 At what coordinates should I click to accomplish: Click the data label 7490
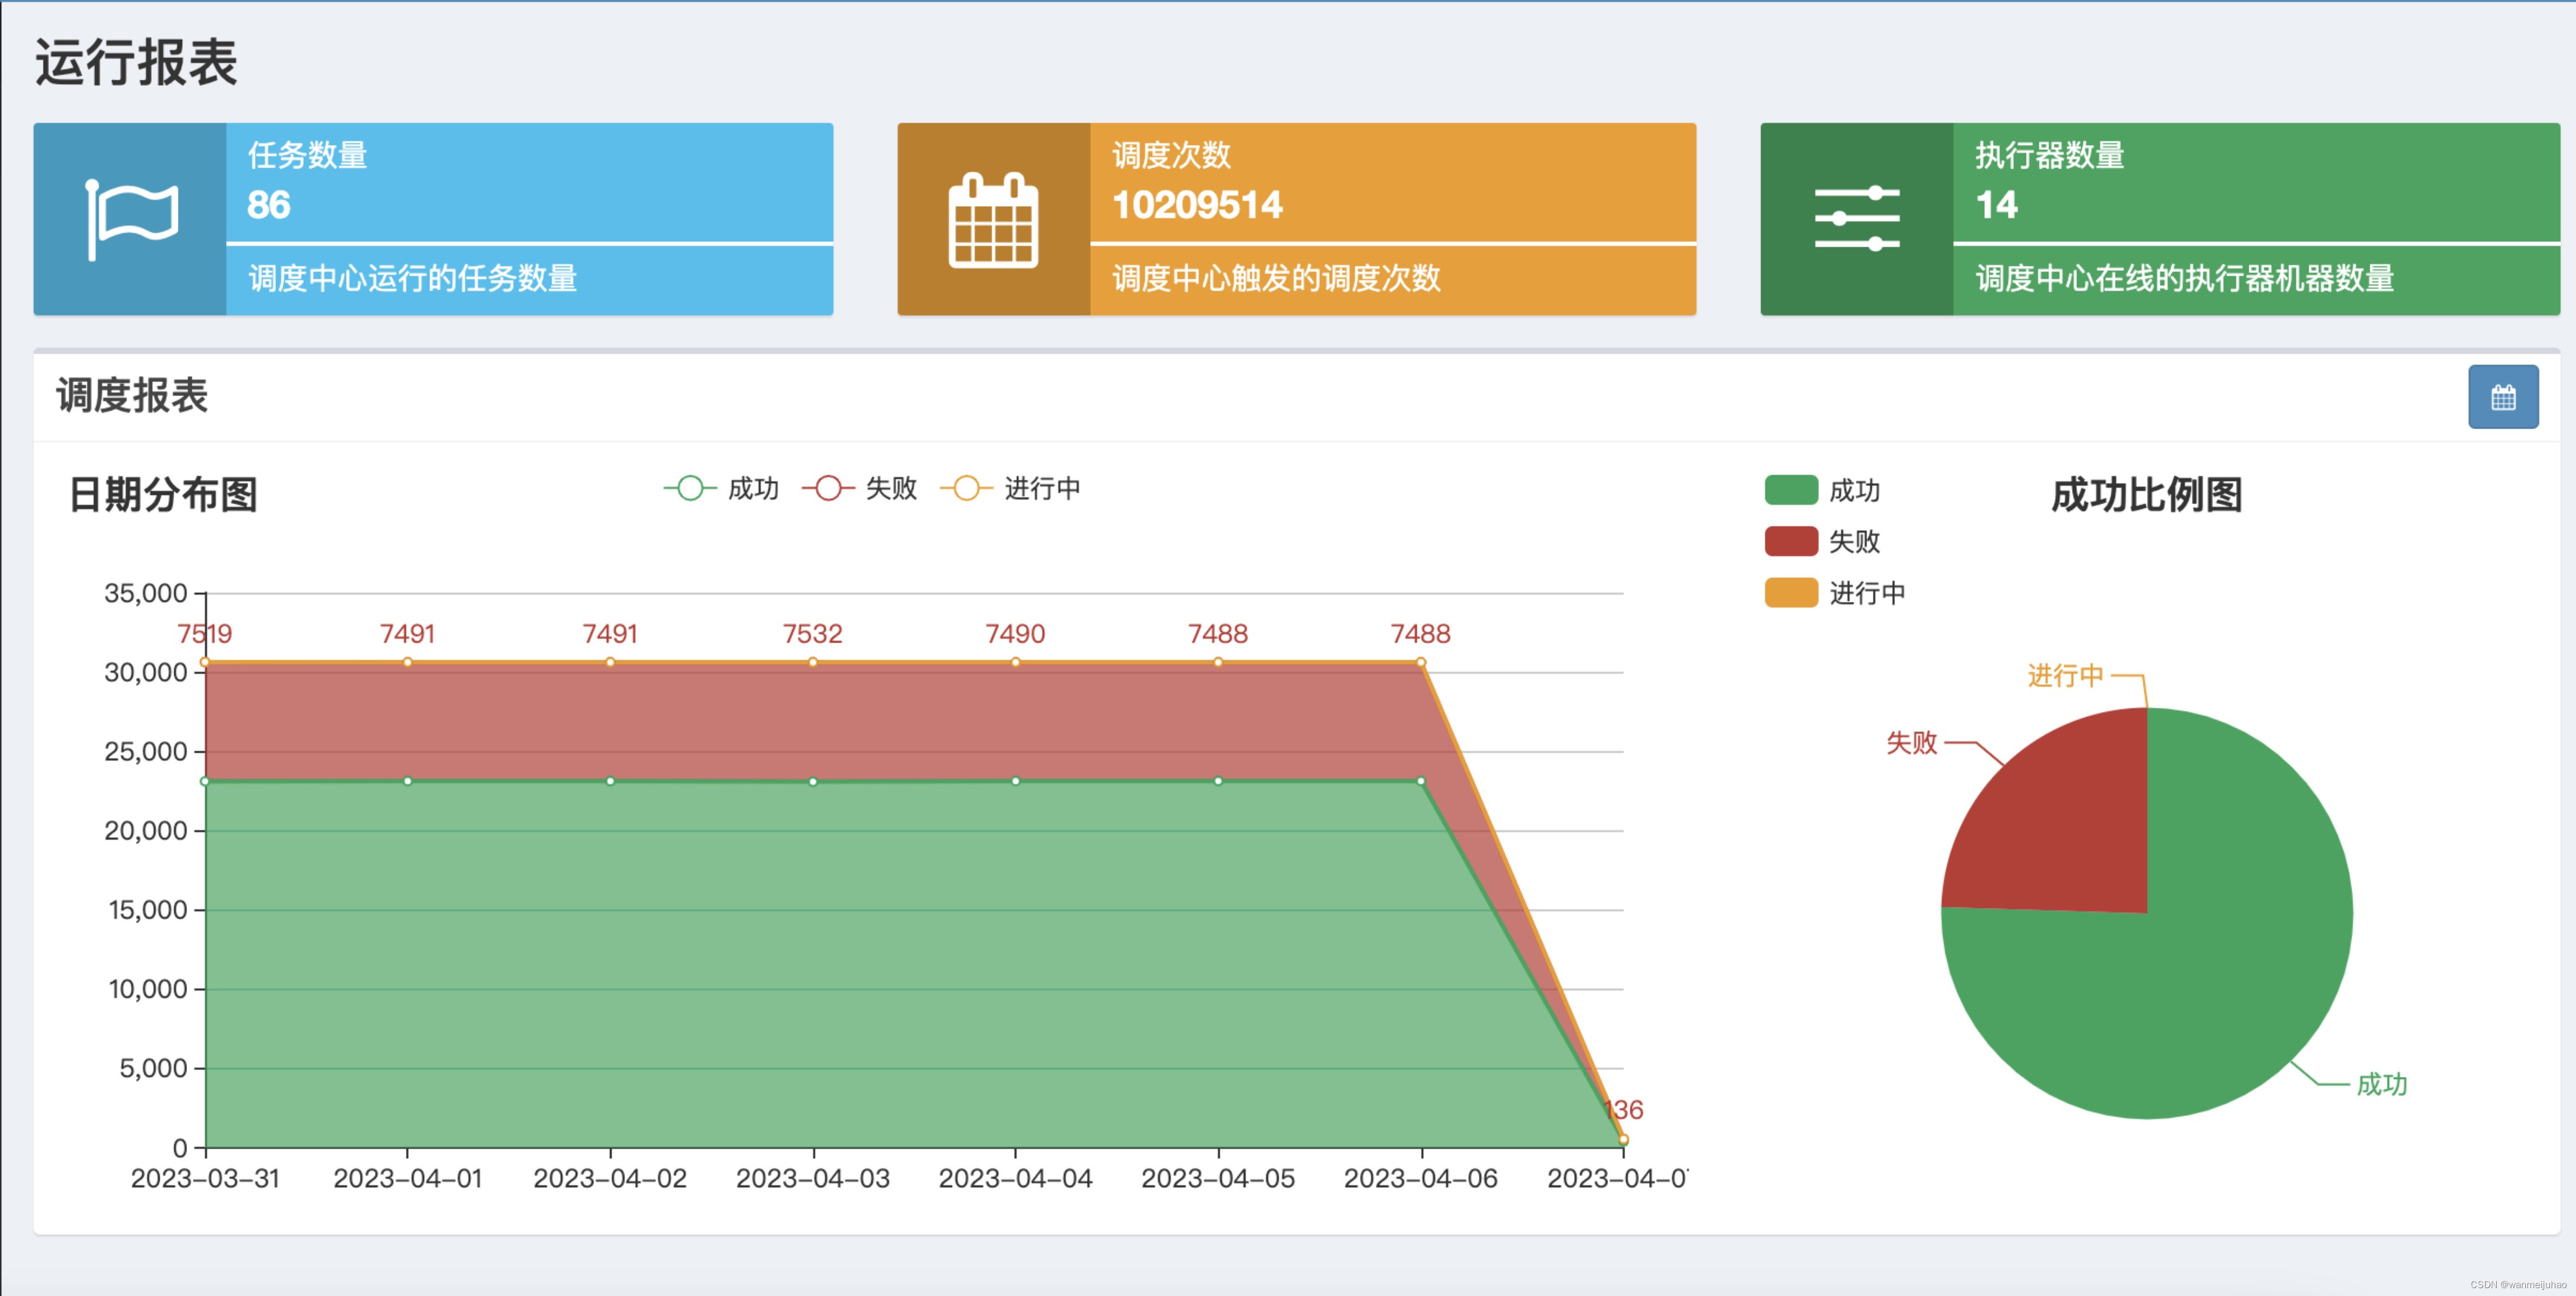[x=1015, y=633]
